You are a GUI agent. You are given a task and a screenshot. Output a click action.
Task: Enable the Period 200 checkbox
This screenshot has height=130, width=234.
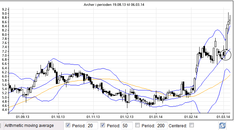[137, 125]
